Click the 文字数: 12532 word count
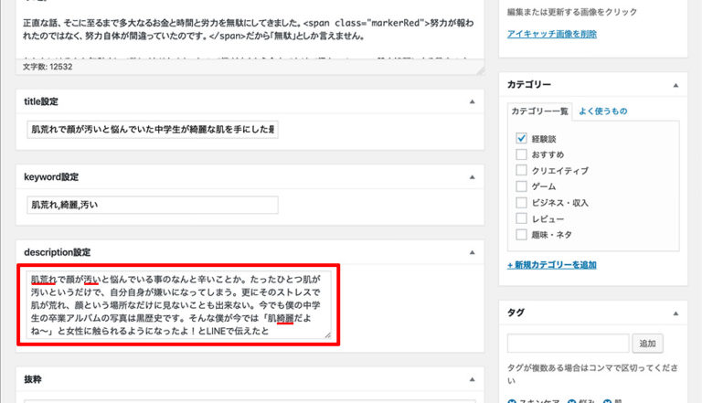This screenshot has height=403, width=702. click(x=48, y=67)
